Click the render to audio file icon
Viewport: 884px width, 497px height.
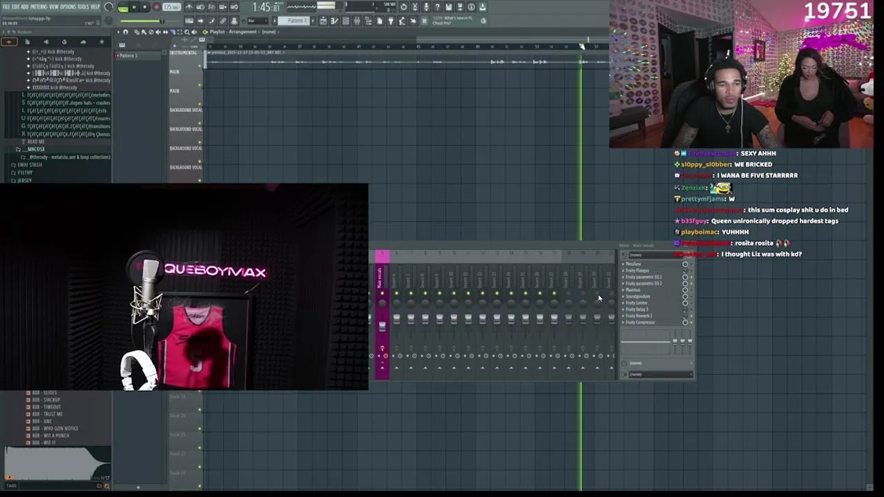460,7
